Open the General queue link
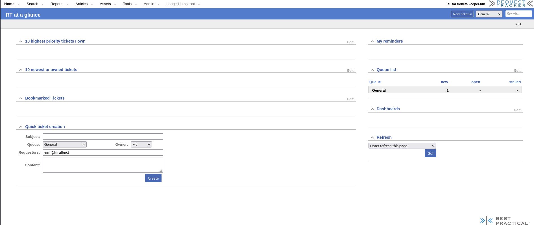The width and height of the screenshot is (534, 225). click(x=379, y=91)
